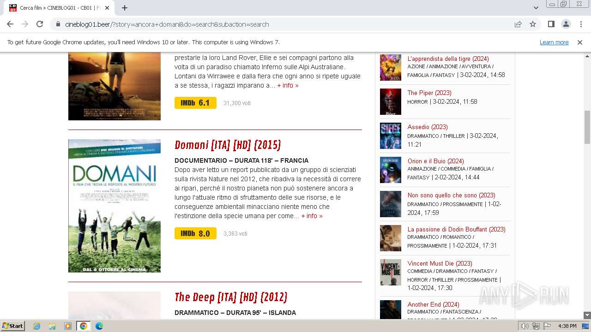This screenshot has height=332, width=591.
Task: Click La passione di Dodin Bouffant thumbnail
Action: click(x=391, y=238)
